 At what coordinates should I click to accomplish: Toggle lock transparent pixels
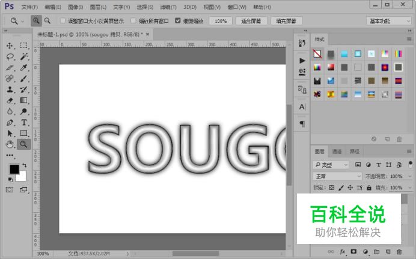(332, 187)
